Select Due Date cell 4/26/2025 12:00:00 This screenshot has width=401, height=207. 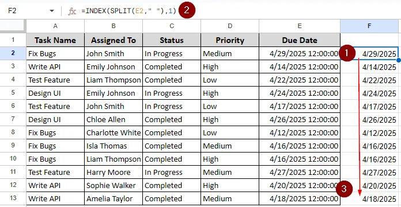[x=300, y=119]
